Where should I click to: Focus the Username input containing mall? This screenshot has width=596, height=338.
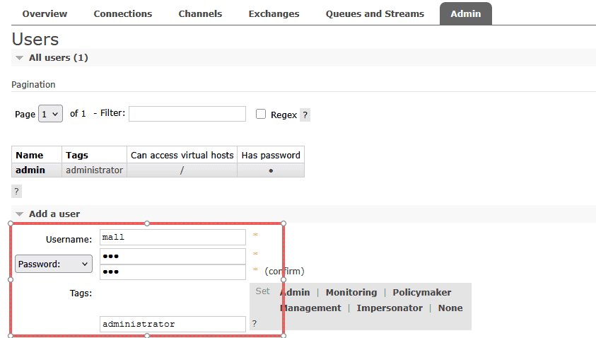pyautogui.click(x=173, y=238)
